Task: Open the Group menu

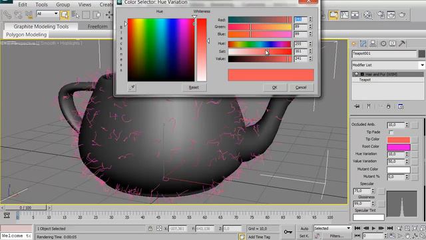Action: tap(63, 5)
